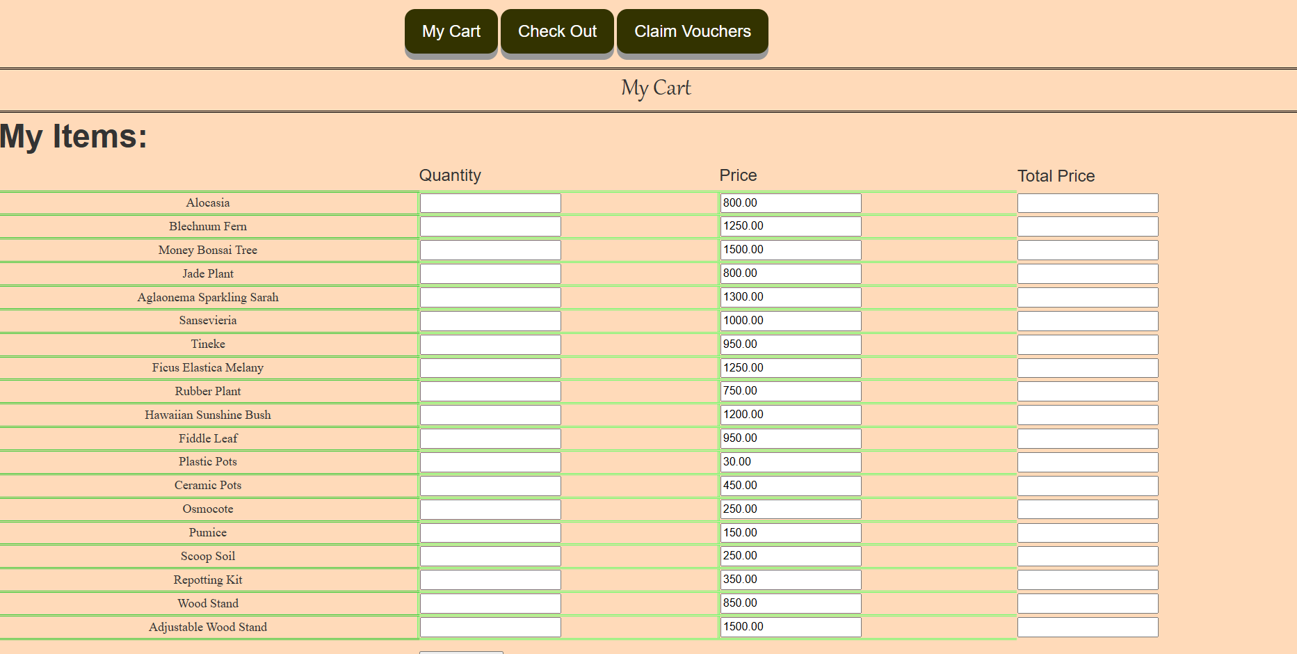This screenshot has height=654, width=1297.
Task: Select Blechnum Fern price field 1250.00
Action: coord(791,226)
